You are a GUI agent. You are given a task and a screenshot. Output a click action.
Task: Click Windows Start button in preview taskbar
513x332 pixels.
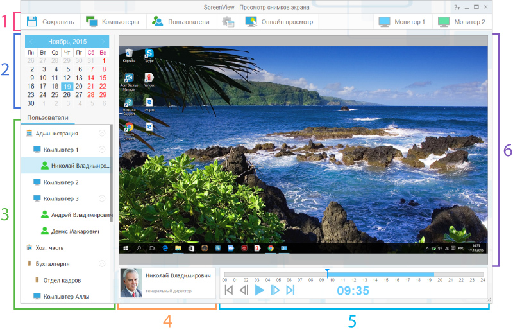pyautogui.click(x=126, y=249)
